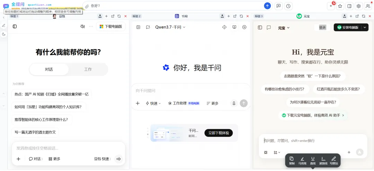Click suggestion 写一篇无酒字的酒主题作文
Viewport: 374px width, 171px height.
(35, 132)
